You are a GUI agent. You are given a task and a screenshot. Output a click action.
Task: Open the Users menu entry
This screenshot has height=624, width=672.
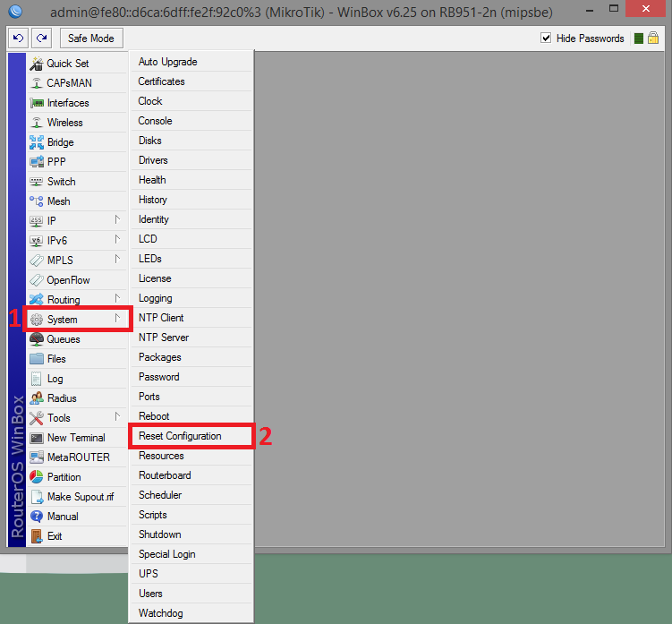[191, 594]
